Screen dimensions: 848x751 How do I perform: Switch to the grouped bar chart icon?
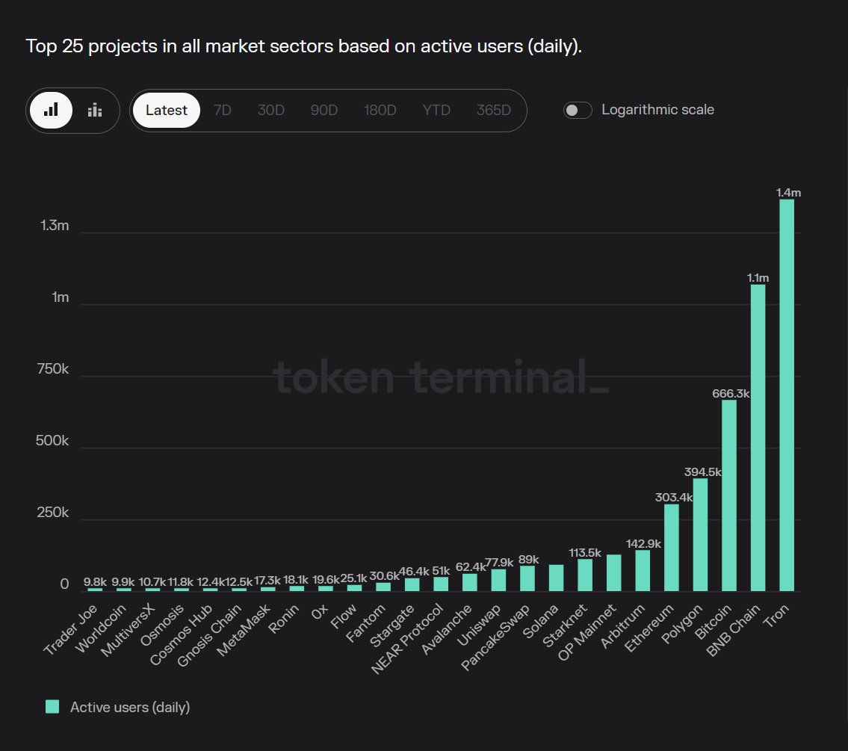coord(94,110)
